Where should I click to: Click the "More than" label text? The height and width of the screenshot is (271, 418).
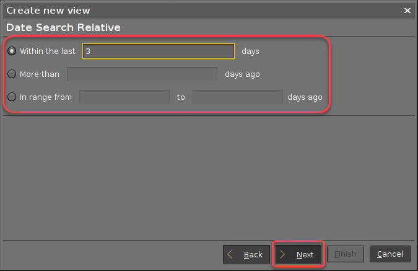[40, 74]
